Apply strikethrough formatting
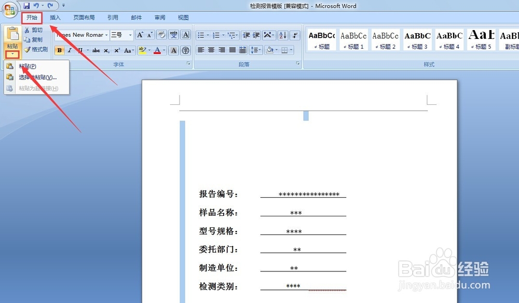Screen dimensions: 519x303 96,50
